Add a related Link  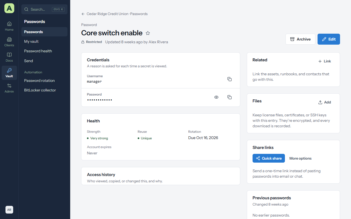pos(325,61)
